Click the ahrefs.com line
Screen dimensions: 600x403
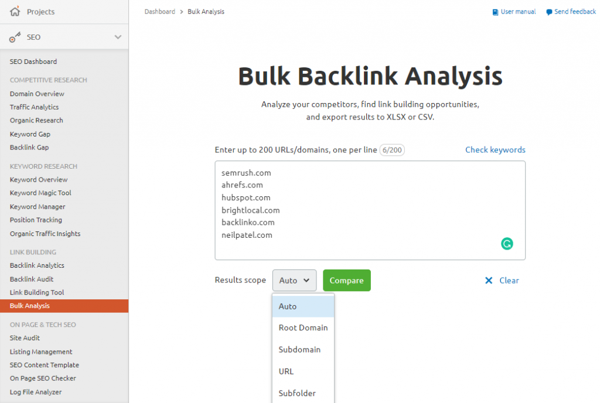242,185
